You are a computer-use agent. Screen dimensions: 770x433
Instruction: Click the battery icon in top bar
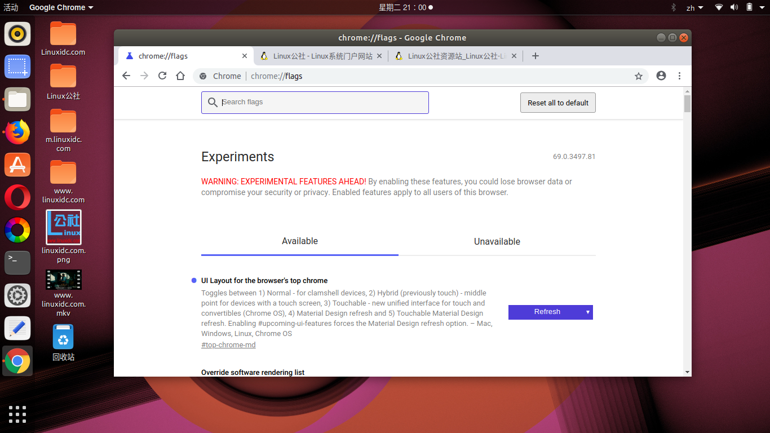pos(749,7)
